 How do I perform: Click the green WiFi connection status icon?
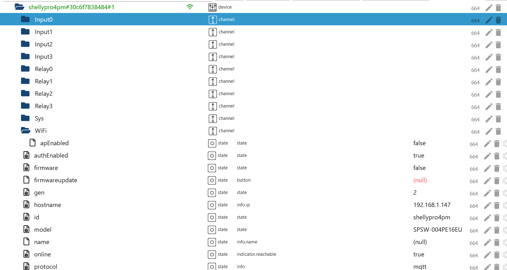click(190, 7)
